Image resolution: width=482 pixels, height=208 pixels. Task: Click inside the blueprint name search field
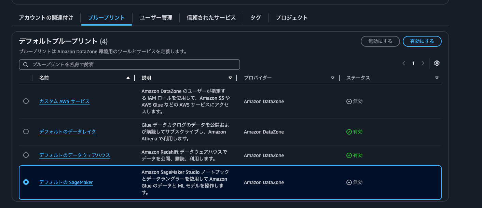click(130, 64)
